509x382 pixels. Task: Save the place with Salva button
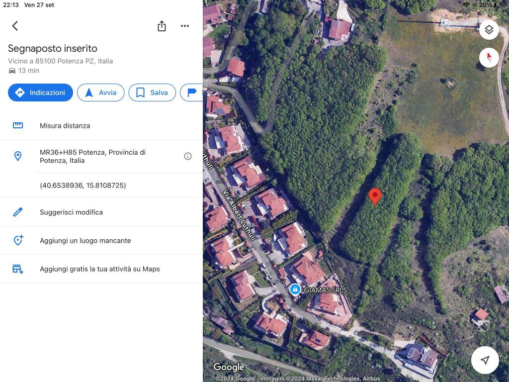[152, 93]
